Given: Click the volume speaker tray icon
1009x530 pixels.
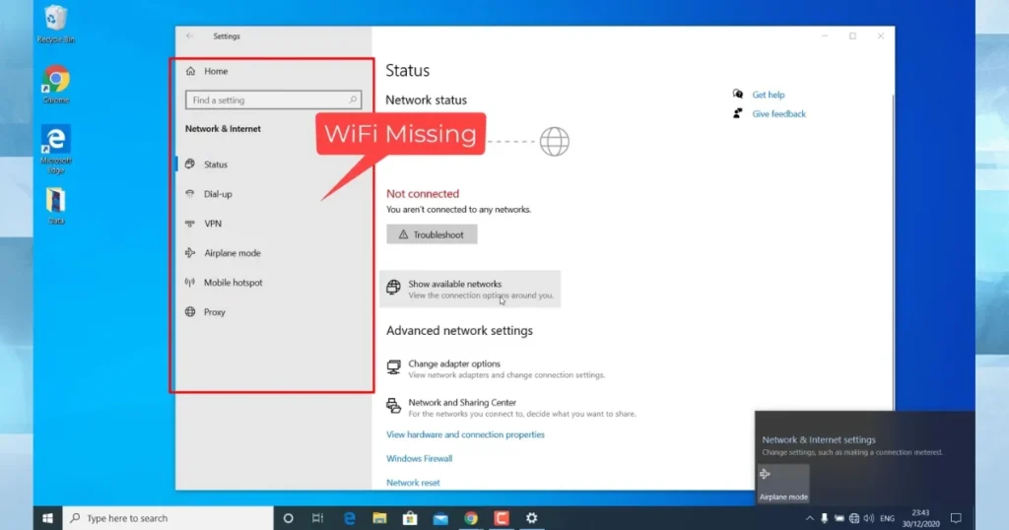Looking at the screenshot, I should tap(869, 518).
